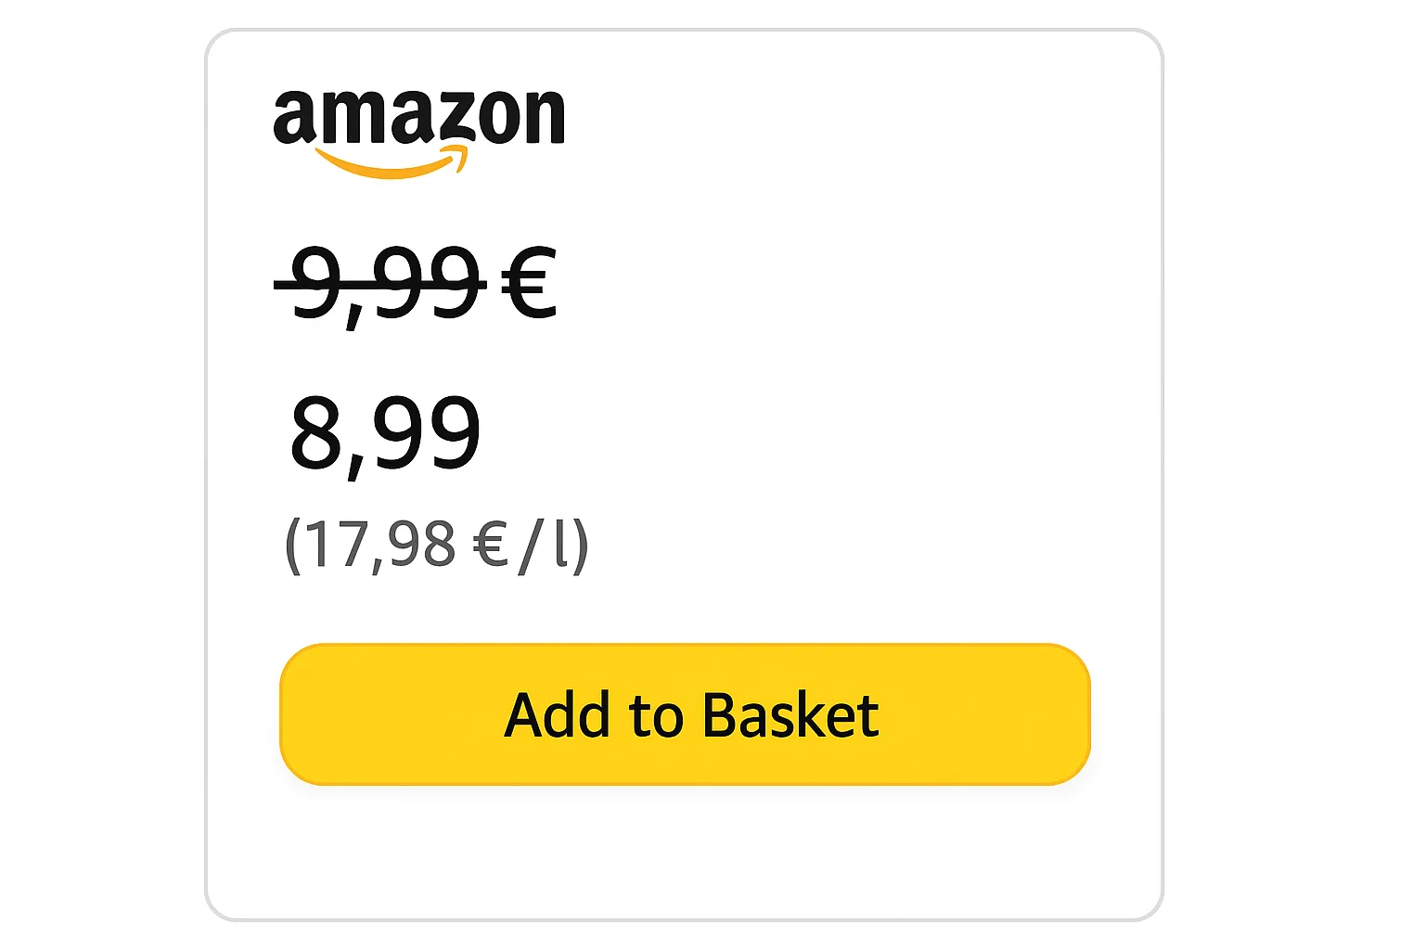Click the unit price (17,98 €/l)

436,545
